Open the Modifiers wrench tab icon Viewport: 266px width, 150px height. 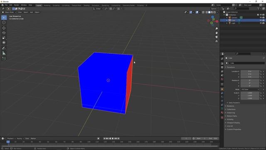pyautogui.click(x=222, y=93)
